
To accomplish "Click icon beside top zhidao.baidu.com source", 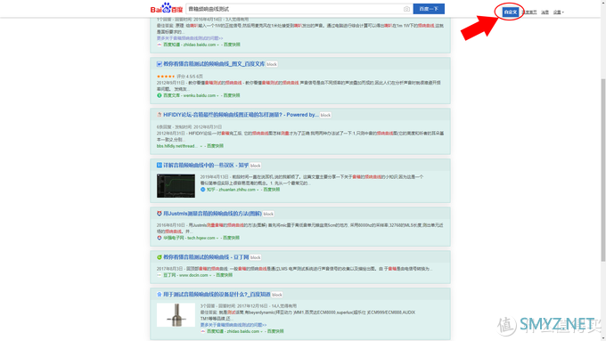I will pos(160,45).
